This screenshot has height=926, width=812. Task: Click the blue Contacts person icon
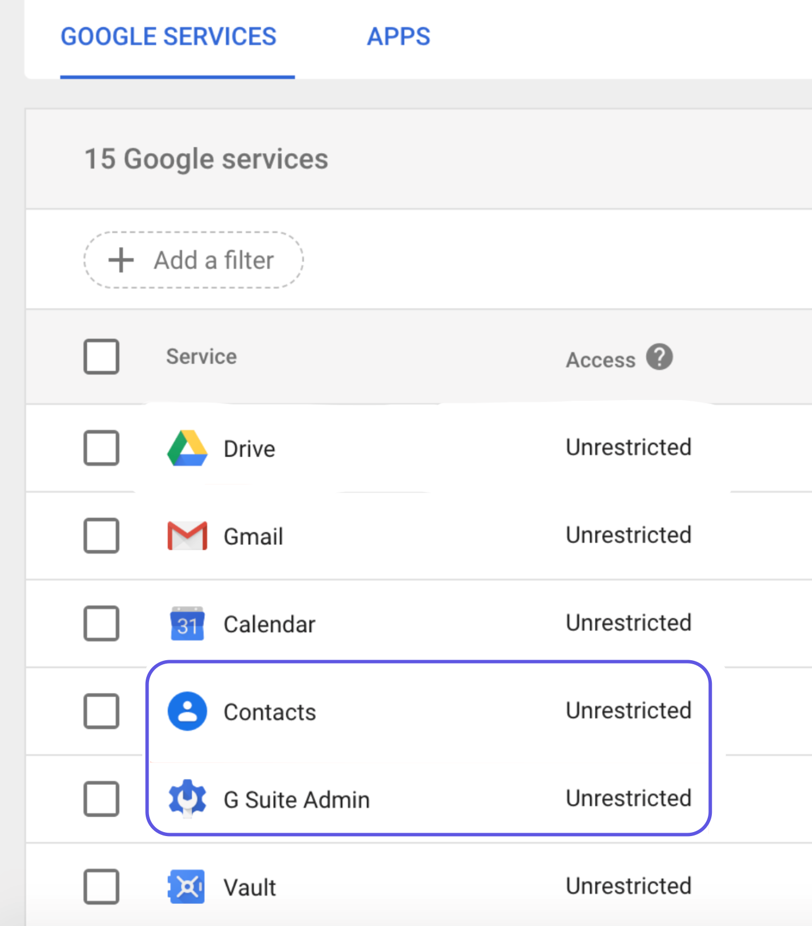(187, 711)
